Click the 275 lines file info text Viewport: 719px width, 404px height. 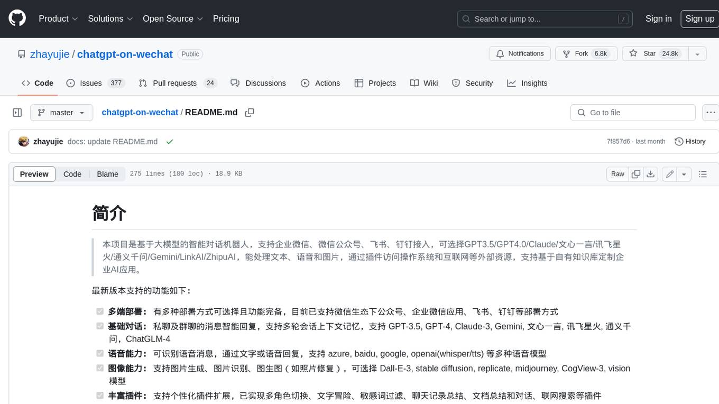point(186,174)
